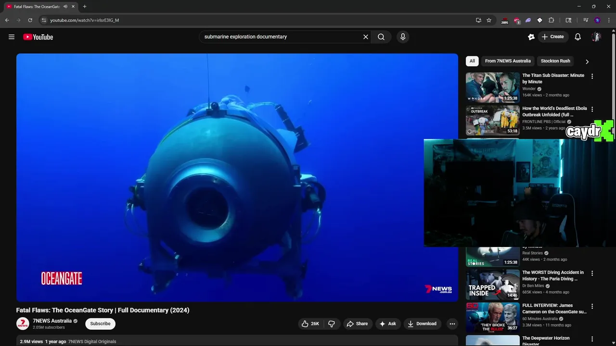This screenshot has height=346, width=616.
Task: Open options for James Cameron interview video
Action: click(592, 306)
